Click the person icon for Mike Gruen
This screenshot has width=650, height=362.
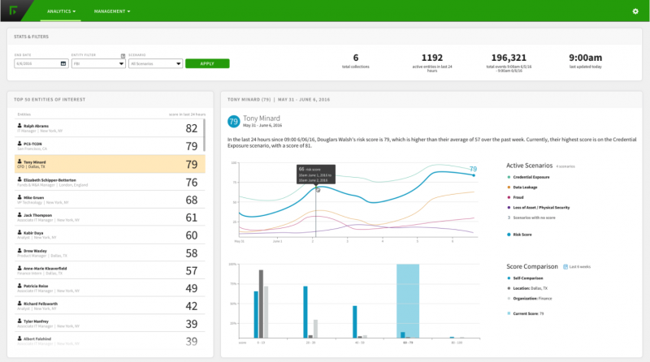19,197
